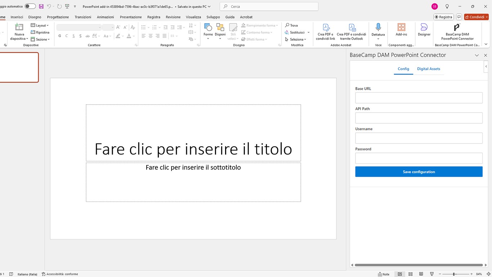Toggle bold (G) formatting
492x277 pixels.
(x=60, y=36)
